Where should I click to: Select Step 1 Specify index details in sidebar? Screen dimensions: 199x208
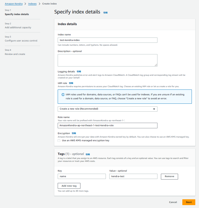pyautogui.click(x=17, y=14)
